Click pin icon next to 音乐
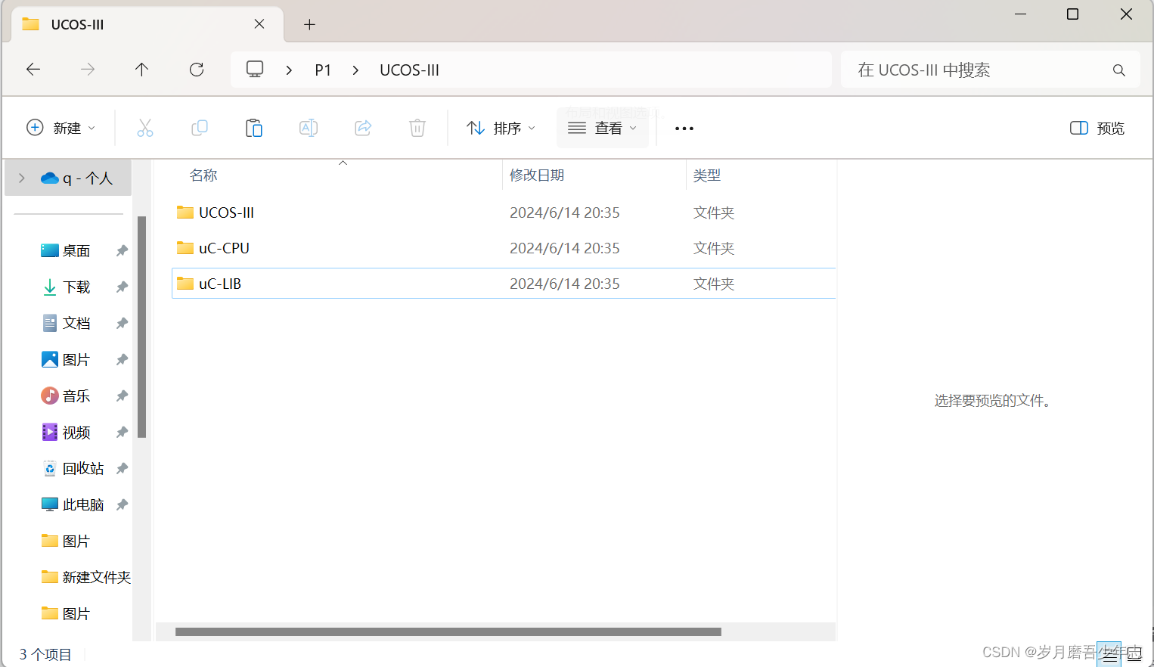Image resolution: width=1154 pixels, height=667 pixels. (x=122, y=396)
